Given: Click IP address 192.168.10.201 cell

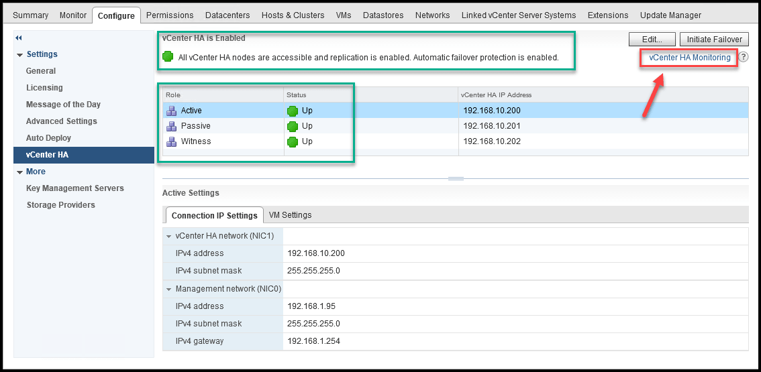Looking at the screenshot, I should point(492,126).
